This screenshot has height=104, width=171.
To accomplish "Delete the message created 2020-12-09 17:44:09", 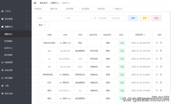I will pyautogui.click(x=161, y=90).
